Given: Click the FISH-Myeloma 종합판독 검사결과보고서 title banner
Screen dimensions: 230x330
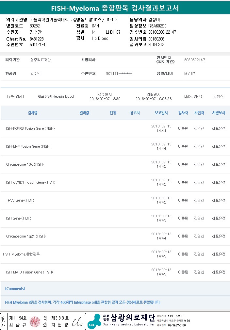Looking at the screenshot, I should click(115, 8).
